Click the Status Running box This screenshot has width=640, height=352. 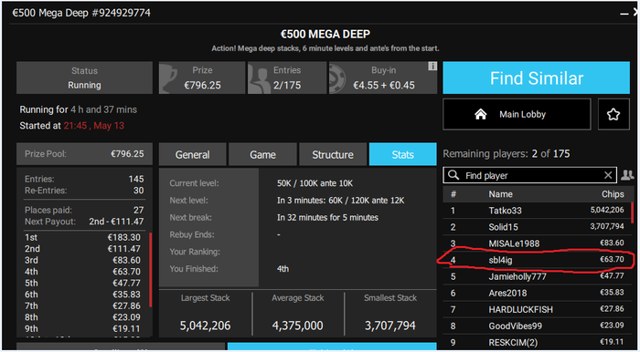tap(84, 78)
